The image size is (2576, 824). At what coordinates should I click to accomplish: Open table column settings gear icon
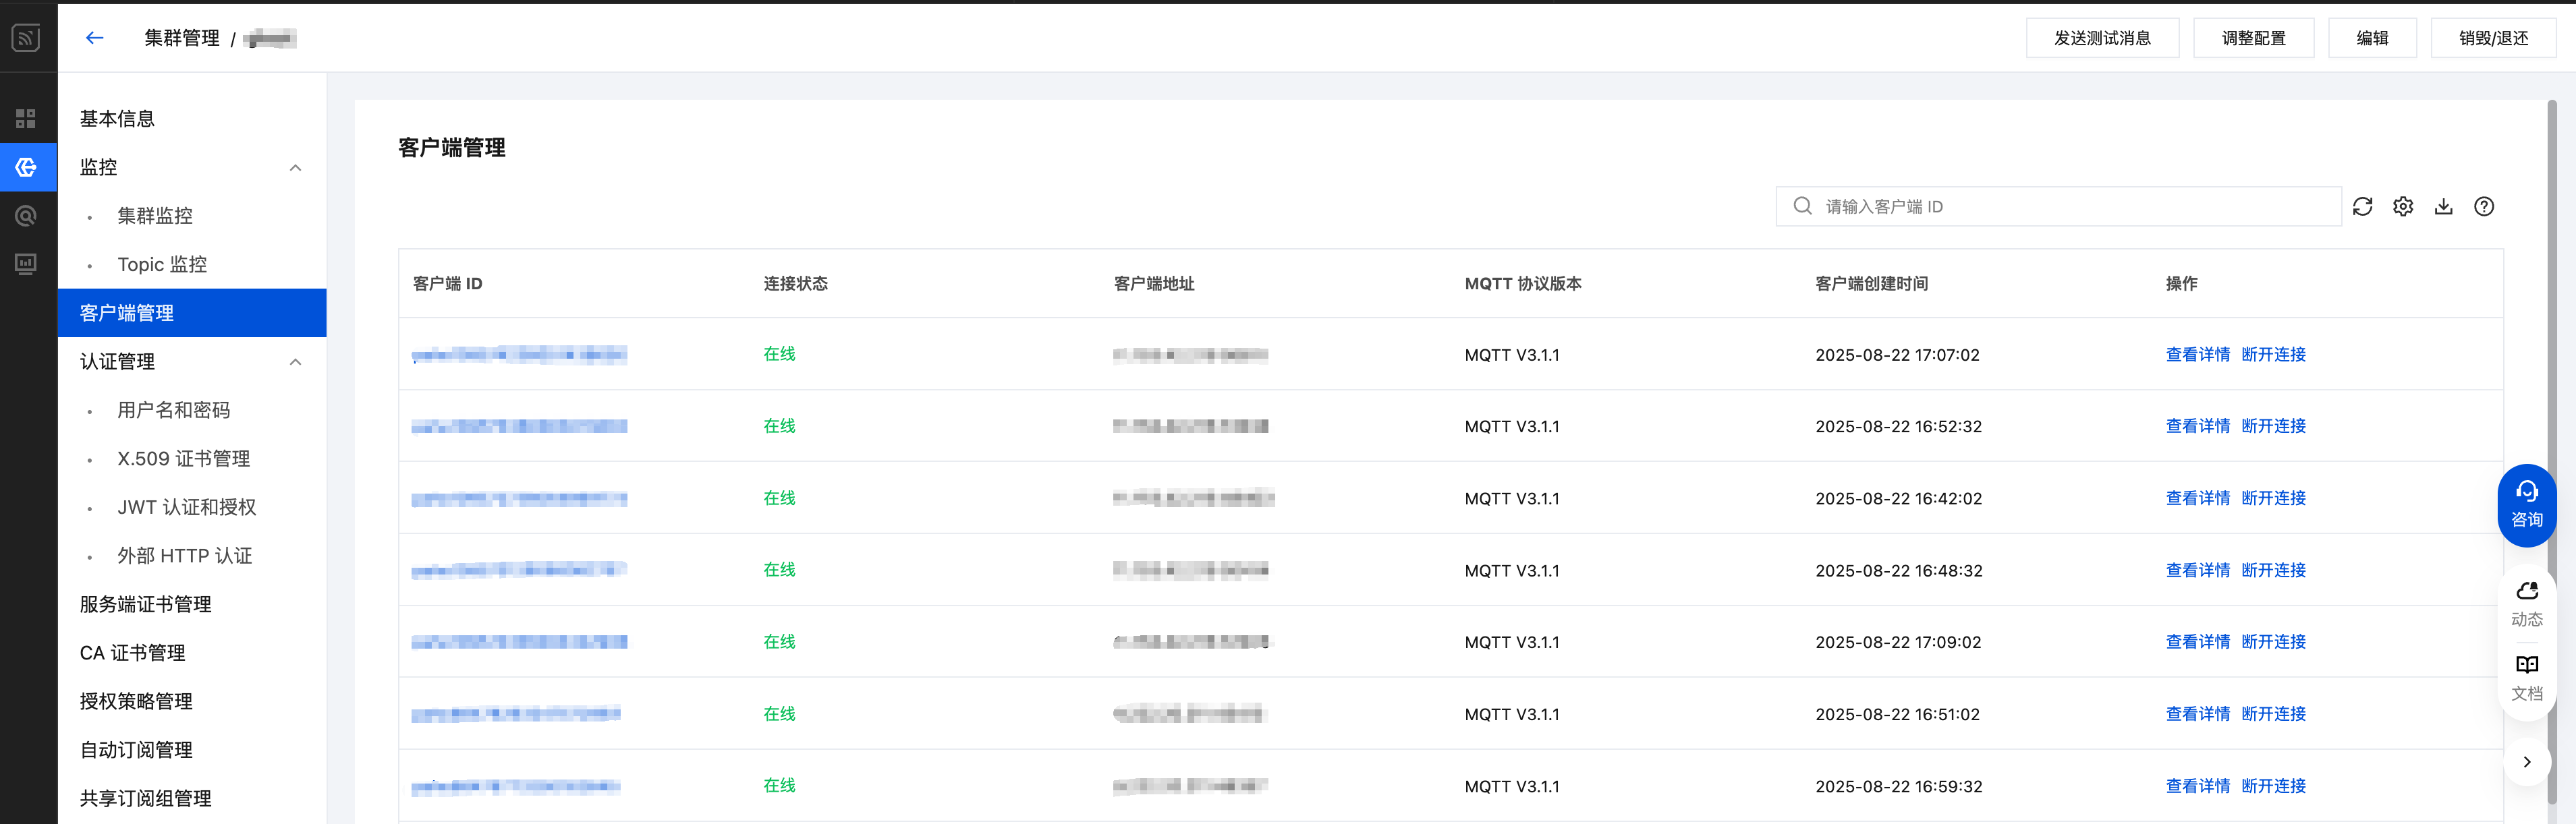(2403, 206)
